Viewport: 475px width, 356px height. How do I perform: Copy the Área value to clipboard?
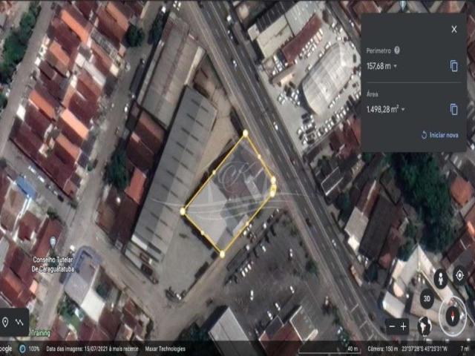pos(453,109)
